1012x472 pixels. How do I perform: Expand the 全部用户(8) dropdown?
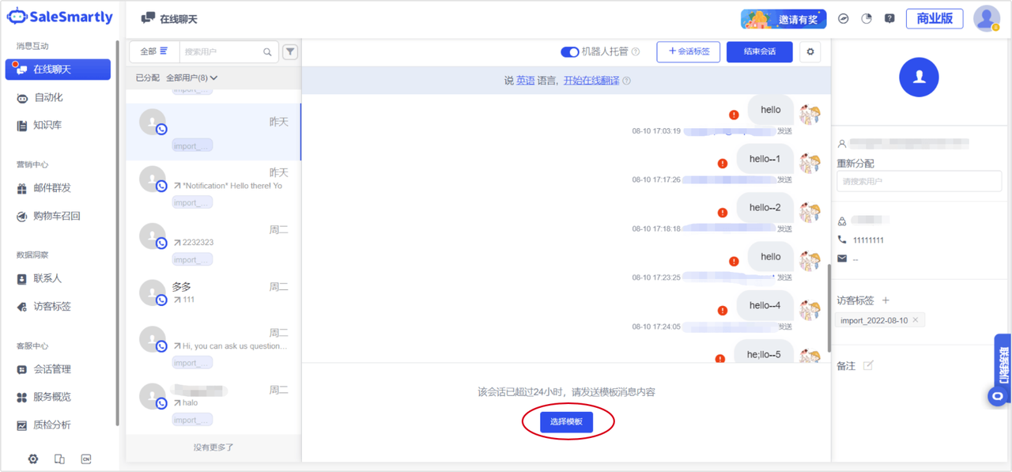click(x=191, y=78)
